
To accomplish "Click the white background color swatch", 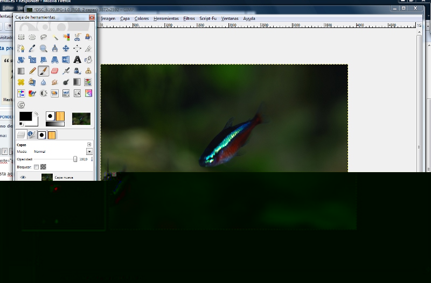I will [35, 123].
